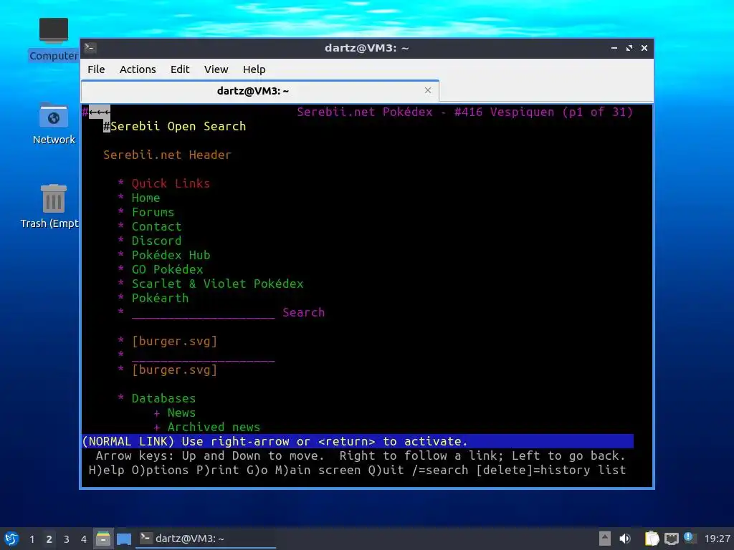Image resolution: width=734 pixels, height=550 pixels.
Task: Click the show desktop icon in taskbar
Action: click(124, 539)
